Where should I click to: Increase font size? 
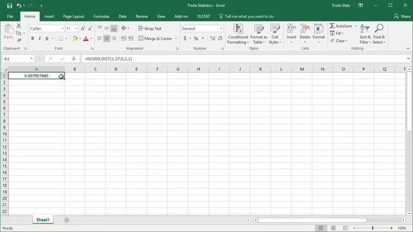point(83,28)
